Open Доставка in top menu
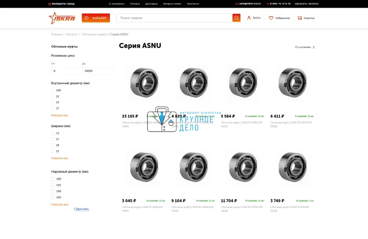 click(152, 4)
